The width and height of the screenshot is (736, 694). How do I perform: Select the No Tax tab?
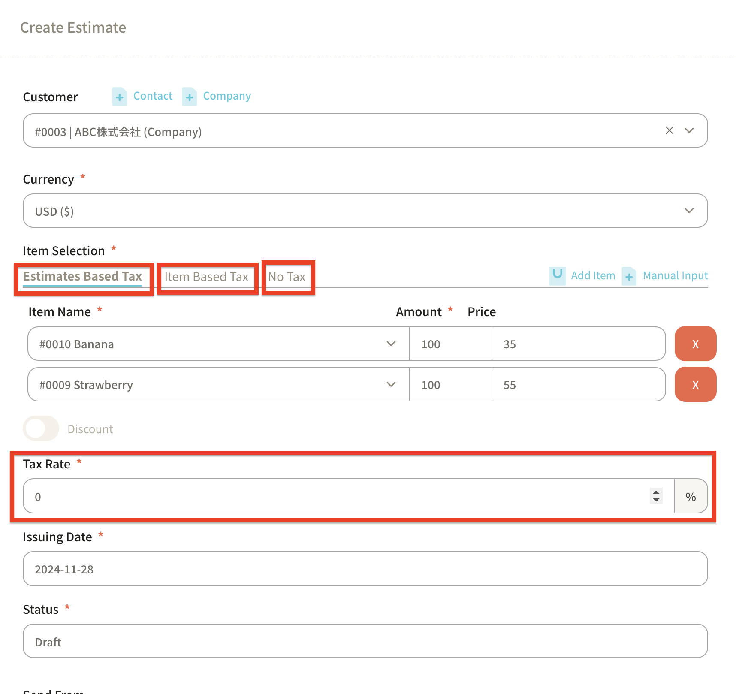pos(287,277)
